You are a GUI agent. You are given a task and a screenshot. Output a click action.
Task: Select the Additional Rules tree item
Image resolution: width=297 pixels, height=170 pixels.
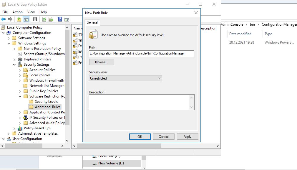pos(48,107)
